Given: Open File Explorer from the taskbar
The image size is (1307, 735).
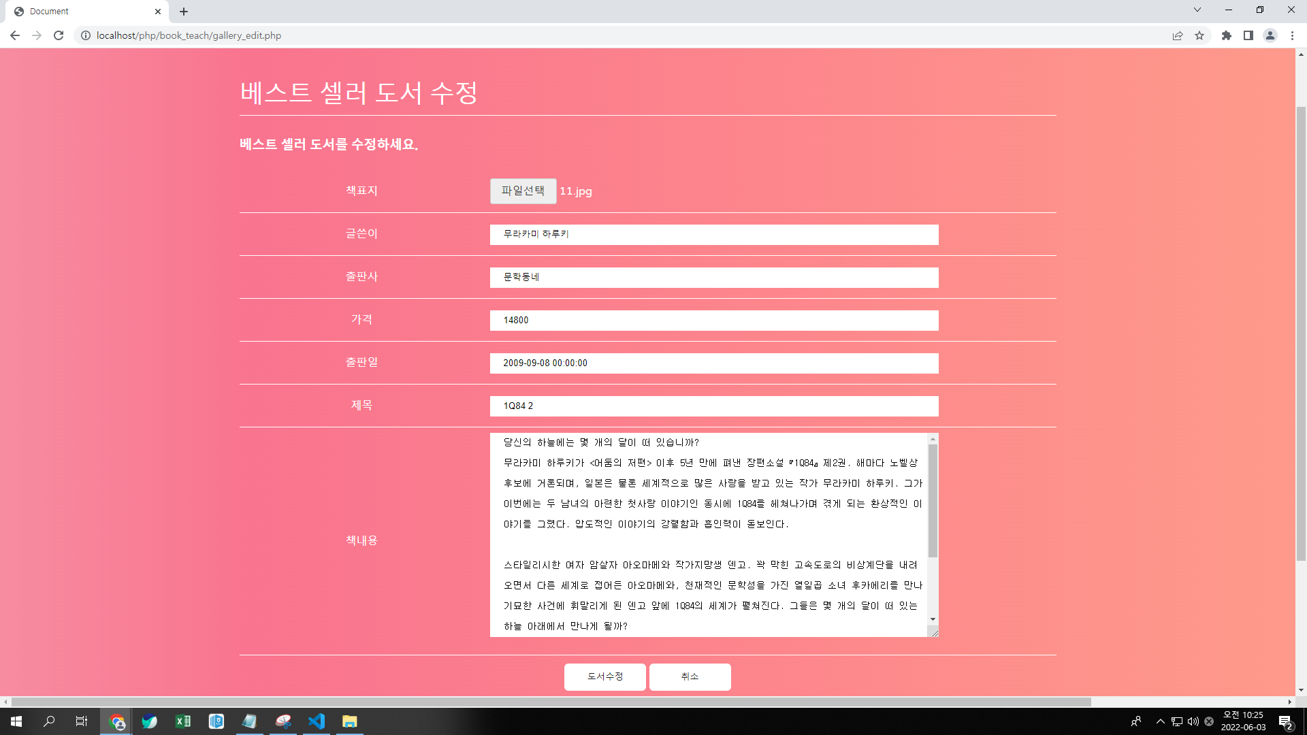Looking at the screenshot, I should (350, 721).
